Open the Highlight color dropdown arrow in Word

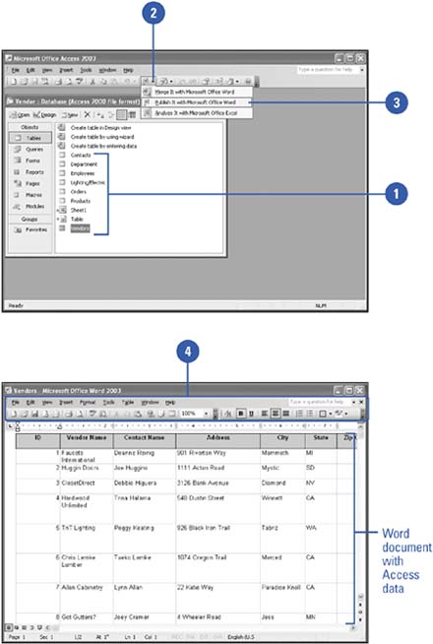[x=346, y=414]
